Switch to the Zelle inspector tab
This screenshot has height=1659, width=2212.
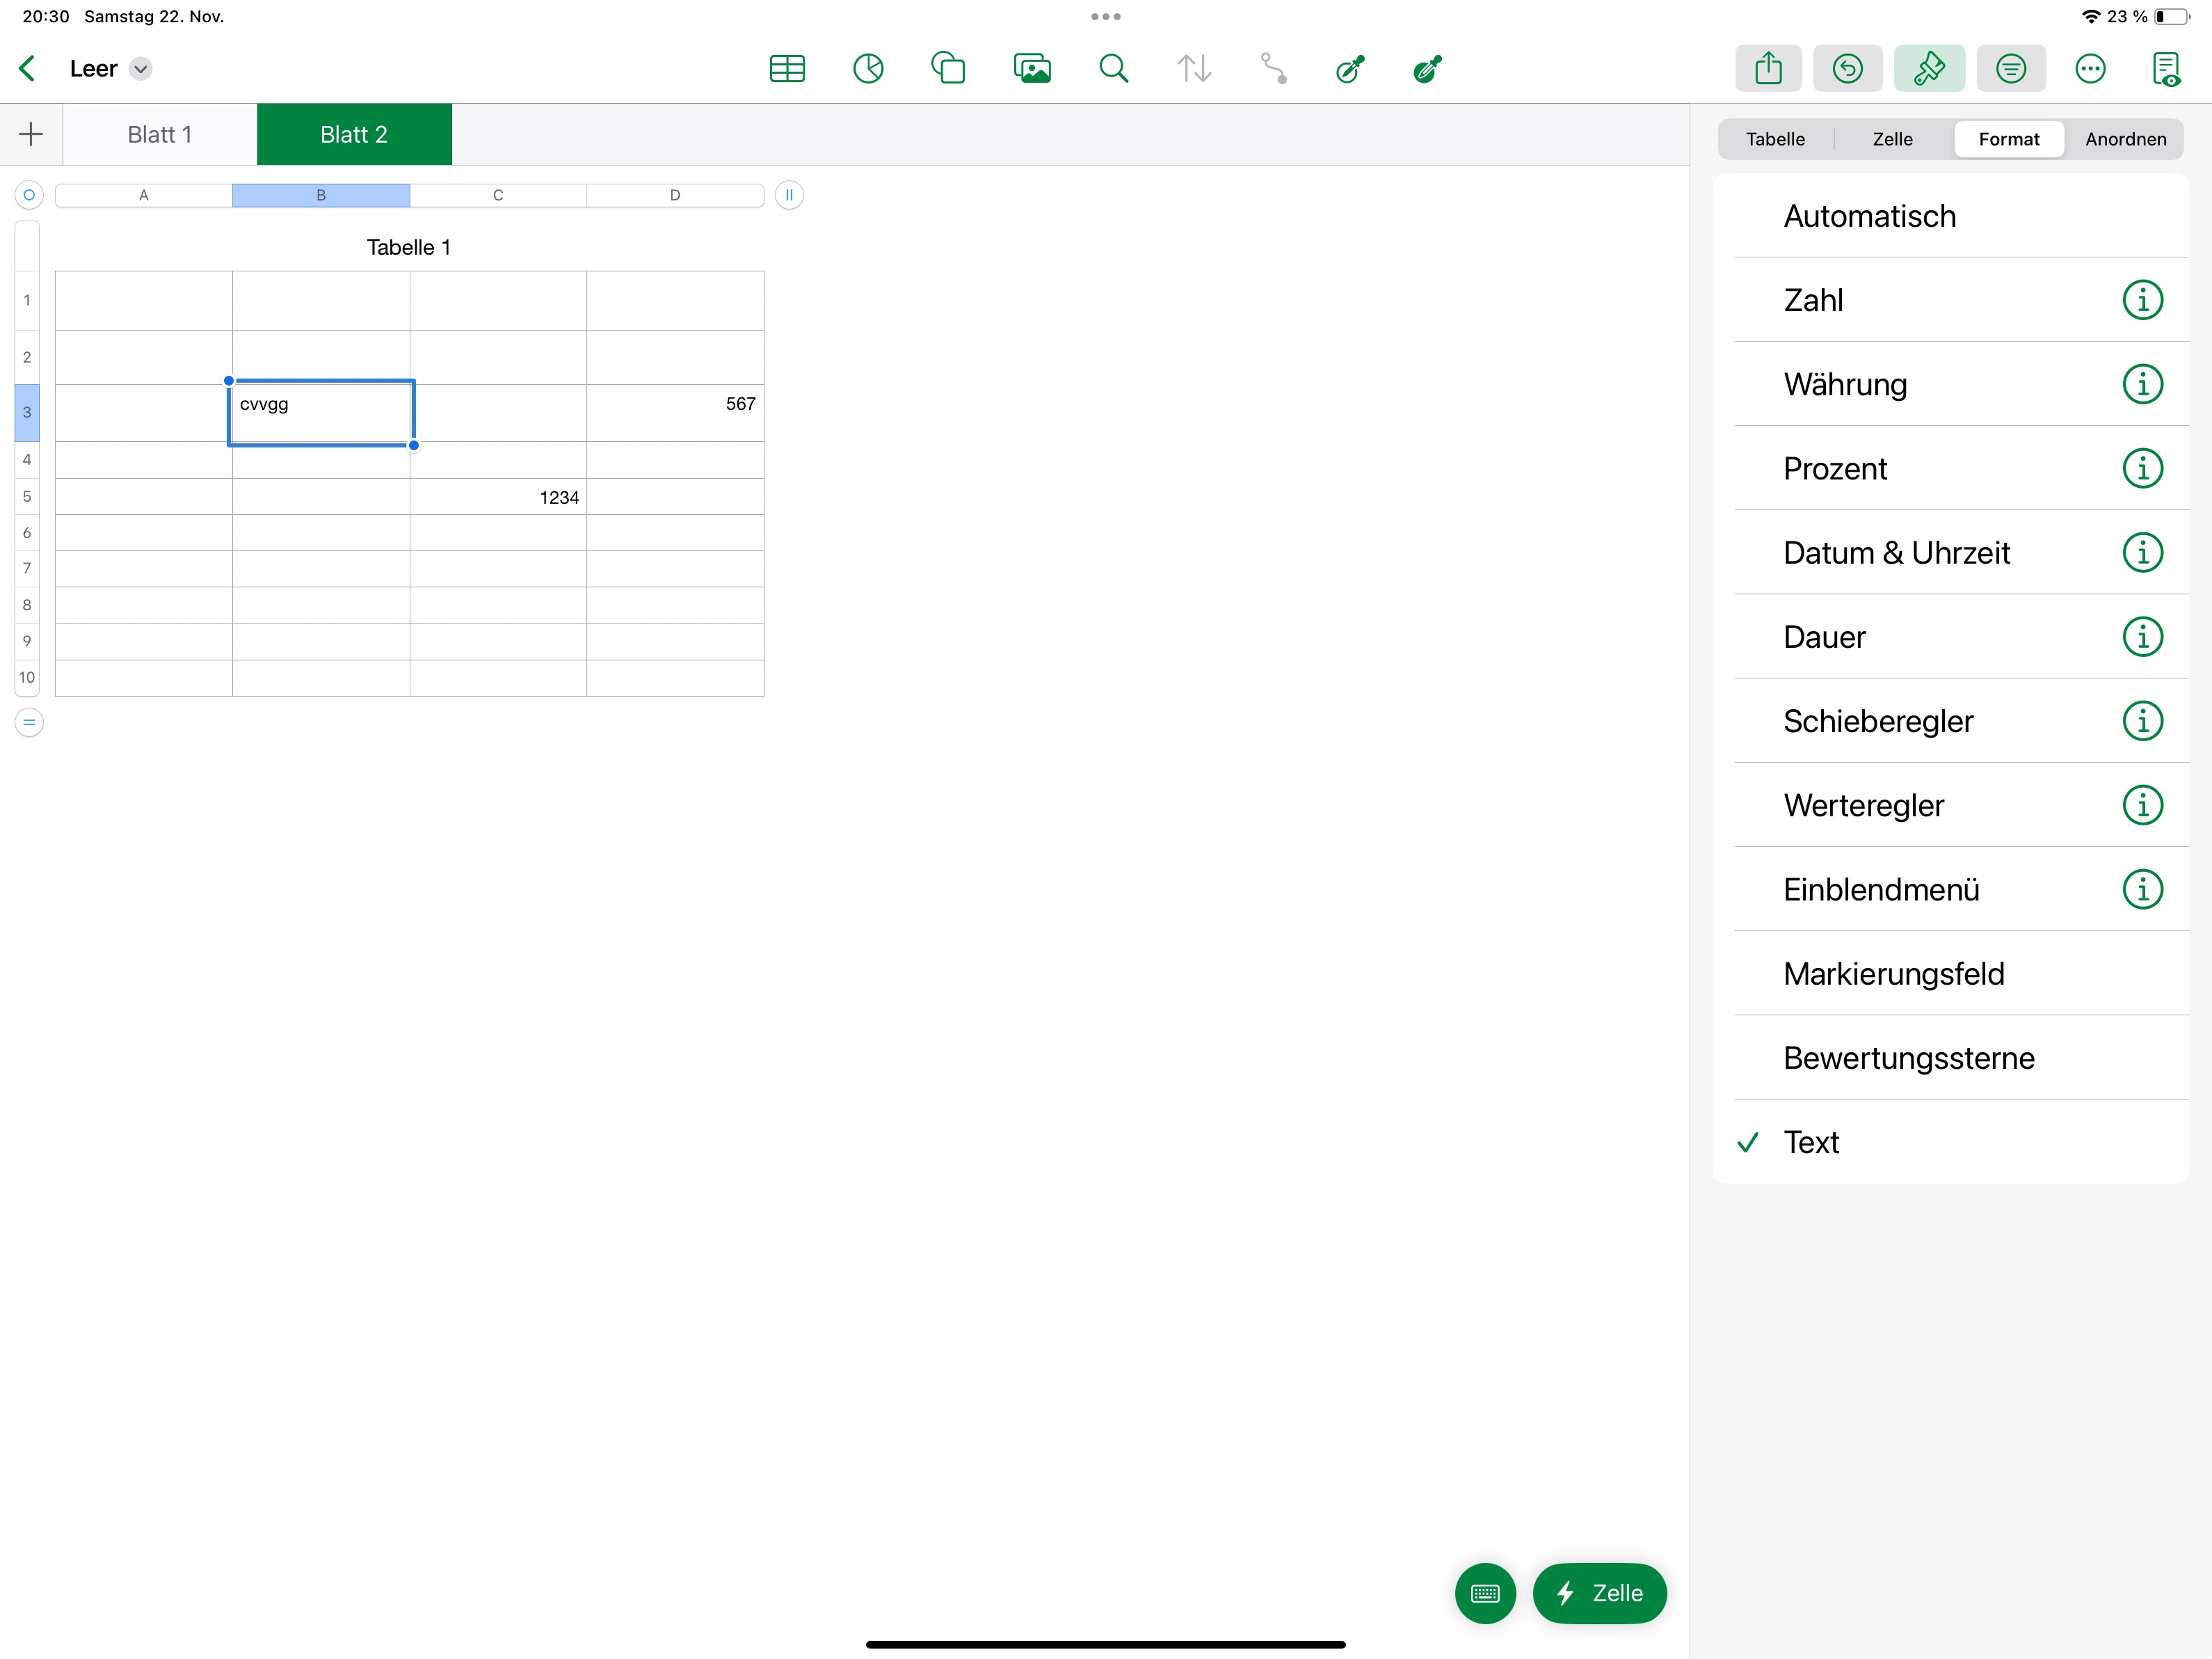1892,139
